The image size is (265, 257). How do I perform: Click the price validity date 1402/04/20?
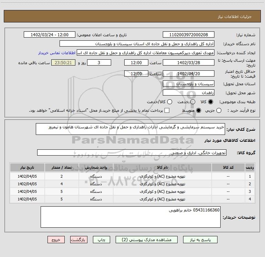[x=189, y=73]
